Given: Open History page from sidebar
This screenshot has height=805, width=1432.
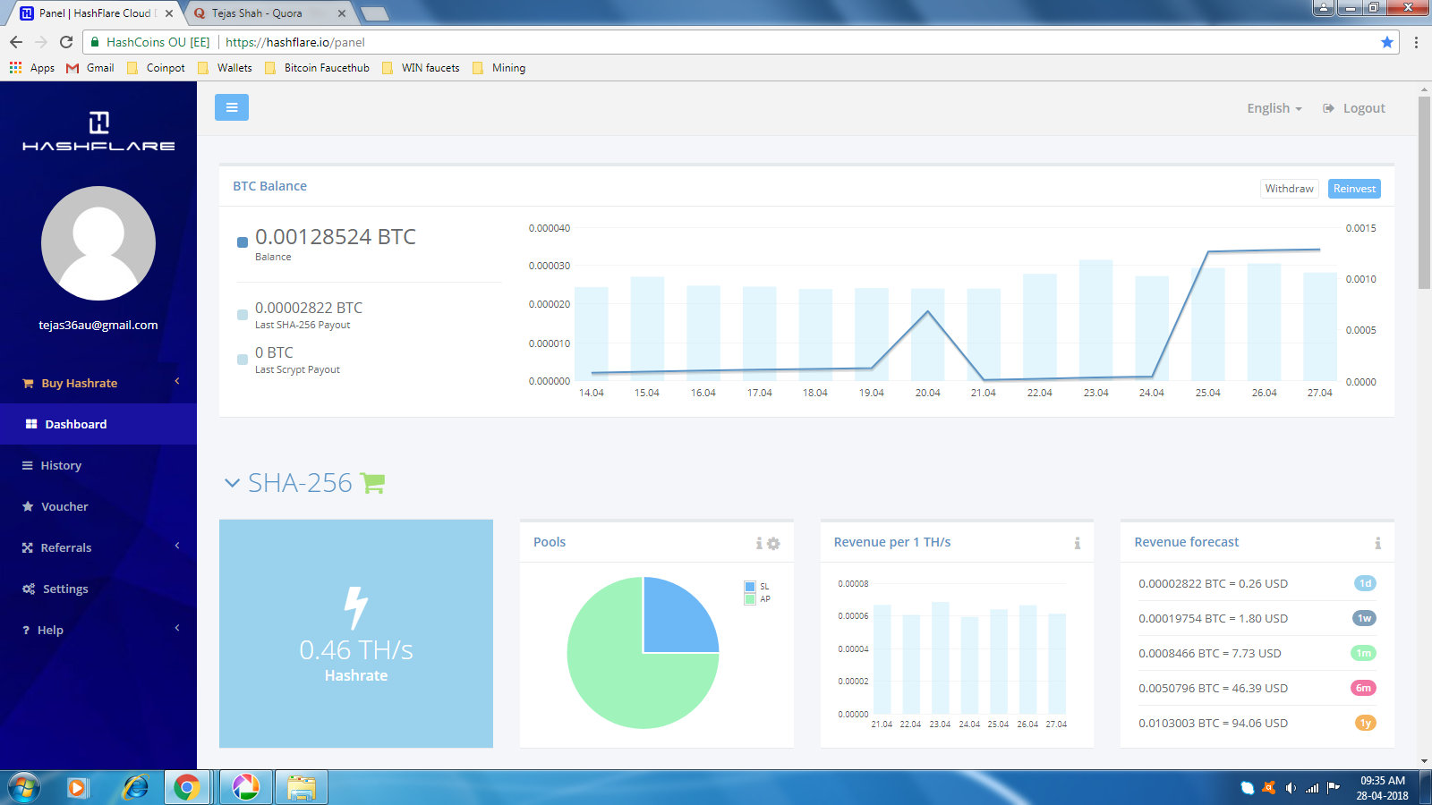Looking at the screenshot, I should point(98,465).
